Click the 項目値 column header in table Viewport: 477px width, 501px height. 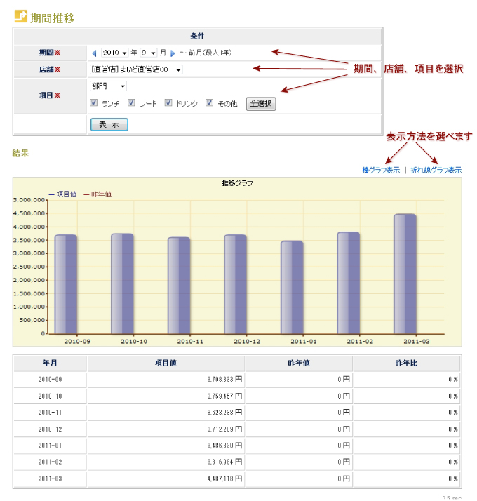[x=166, y=363]
